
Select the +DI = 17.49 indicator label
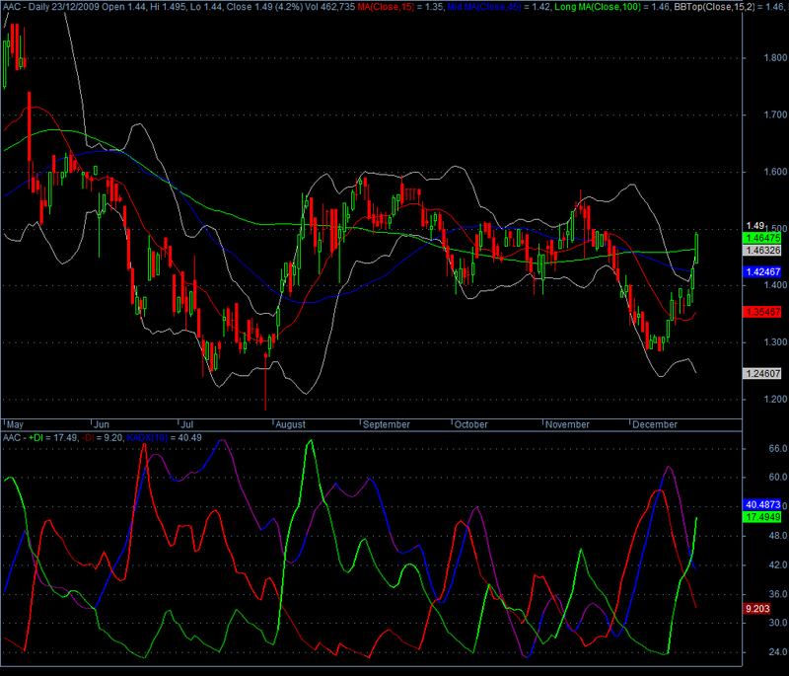[x=53, y=438]
